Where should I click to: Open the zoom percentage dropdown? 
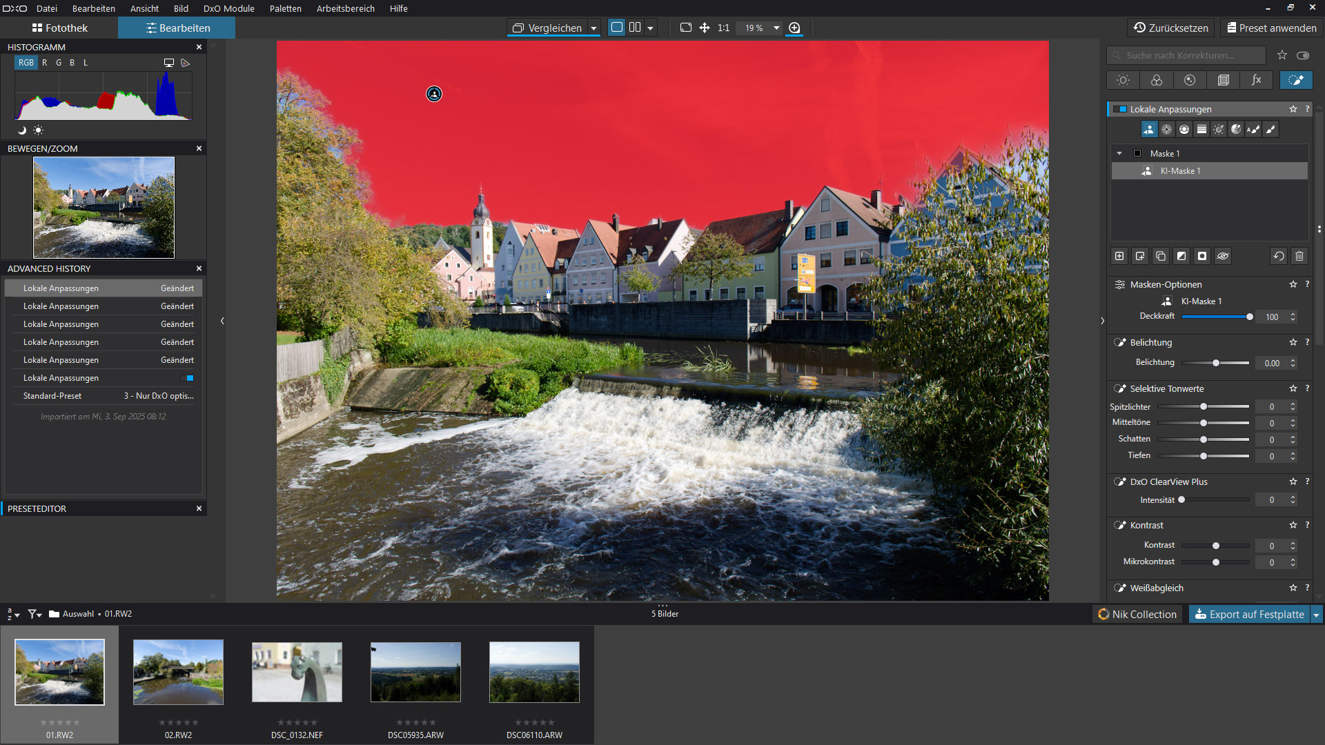pos(776,28)
